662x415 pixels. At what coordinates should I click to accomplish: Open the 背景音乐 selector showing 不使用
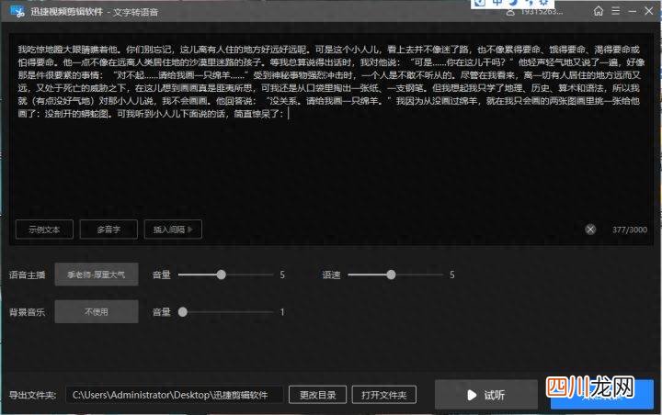point(97,311)
